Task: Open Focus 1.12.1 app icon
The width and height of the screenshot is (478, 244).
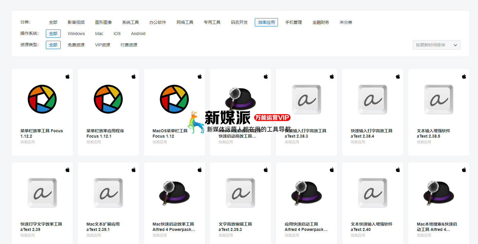Action: tap(108, 99)
